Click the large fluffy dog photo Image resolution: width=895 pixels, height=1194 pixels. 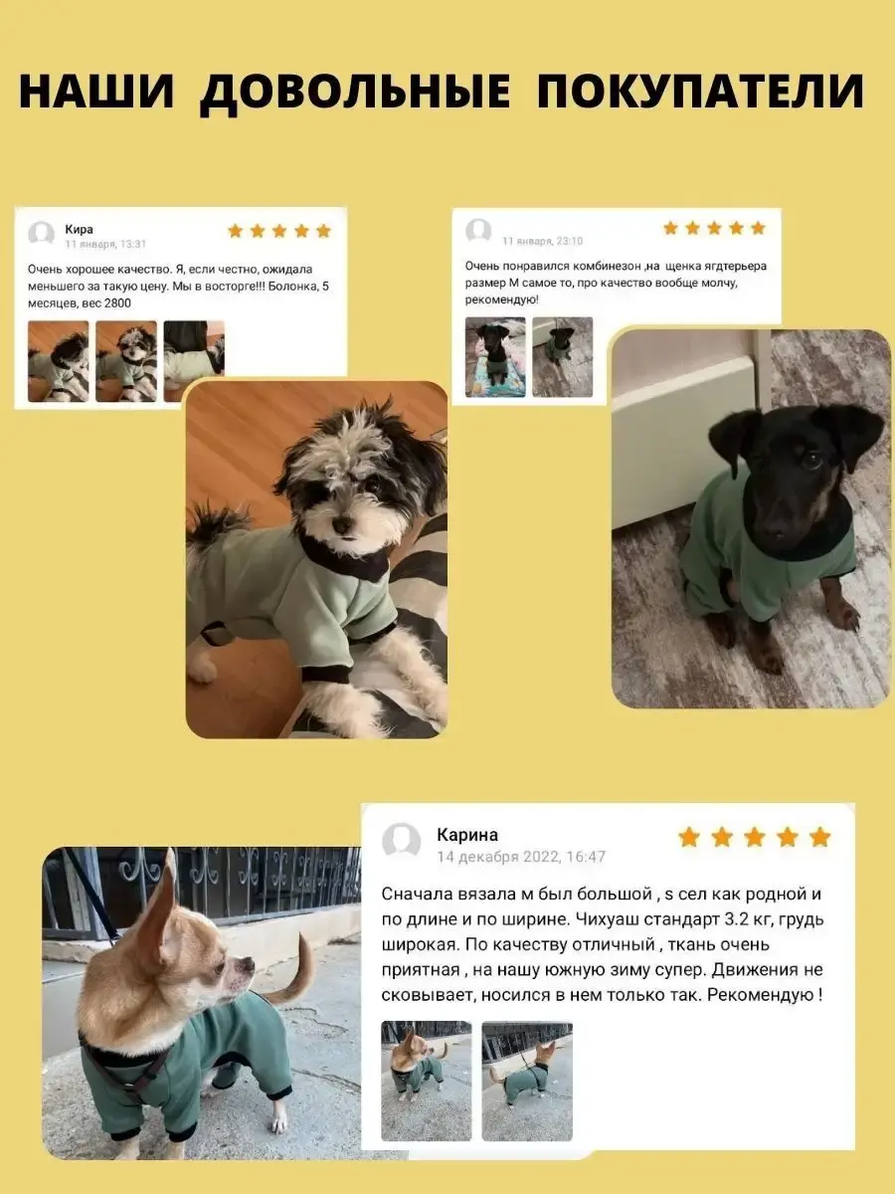(316, 559)
